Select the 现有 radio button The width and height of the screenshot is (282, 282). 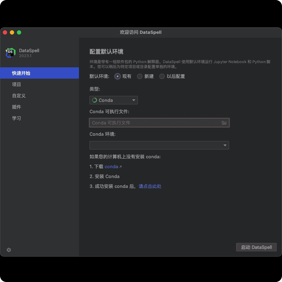117,76
